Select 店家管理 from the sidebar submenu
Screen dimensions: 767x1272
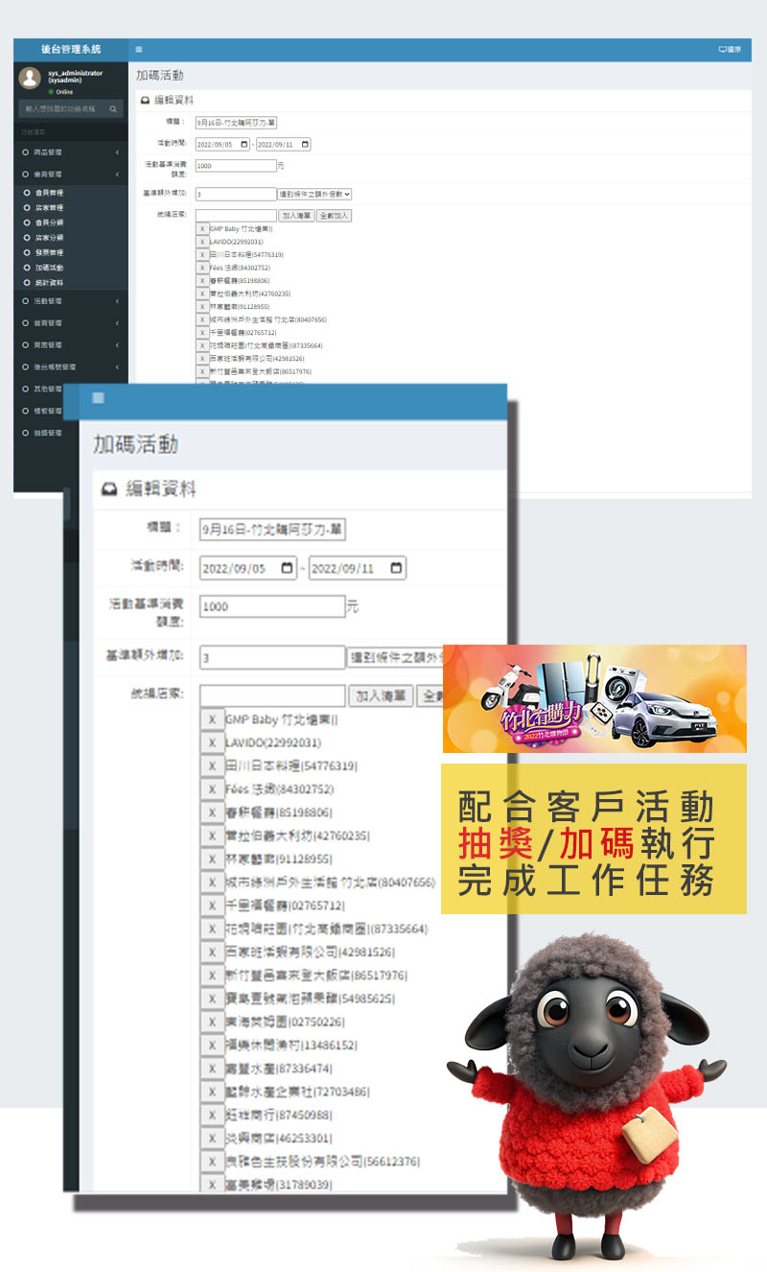click(x=49, y=207)
